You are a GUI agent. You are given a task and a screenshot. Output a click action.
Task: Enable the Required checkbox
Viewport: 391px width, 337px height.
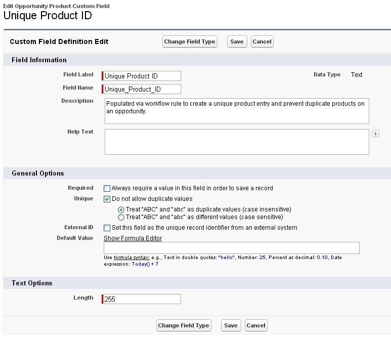coord(107,188)
